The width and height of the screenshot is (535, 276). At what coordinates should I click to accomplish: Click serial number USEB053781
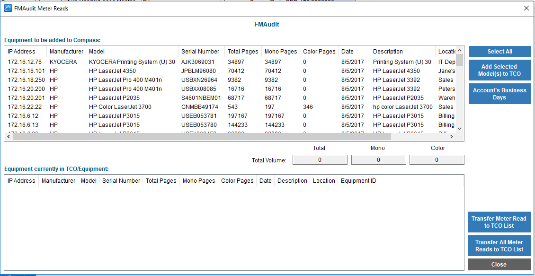[199, 116]
